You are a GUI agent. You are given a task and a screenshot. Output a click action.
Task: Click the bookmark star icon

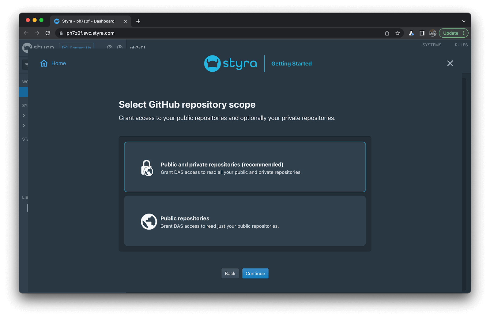click(398, 33)
